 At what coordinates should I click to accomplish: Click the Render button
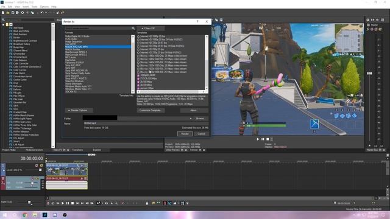point(185,134)
